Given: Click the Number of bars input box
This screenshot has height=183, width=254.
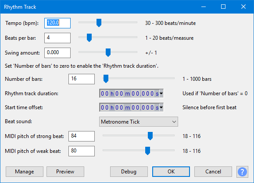Looking at the screenshot, I should tap(82, 79).
